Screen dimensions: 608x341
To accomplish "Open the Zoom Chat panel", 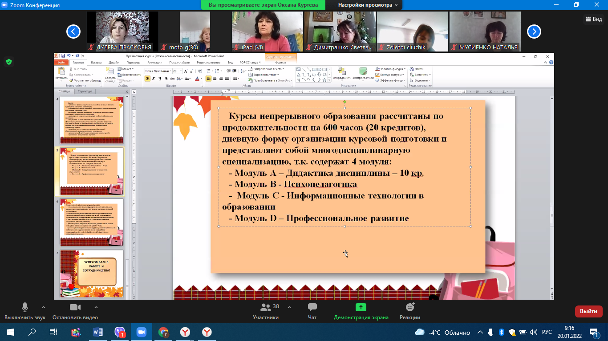I will [x=312, y=307].
